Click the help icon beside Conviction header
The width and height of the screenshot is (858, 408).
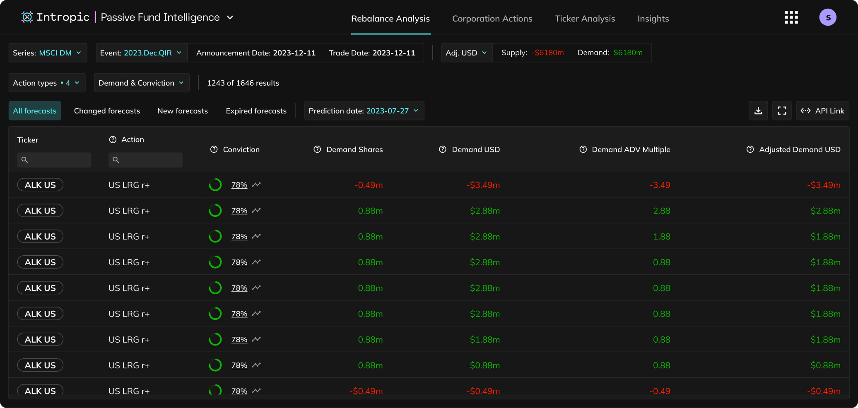tap(214, 149)
